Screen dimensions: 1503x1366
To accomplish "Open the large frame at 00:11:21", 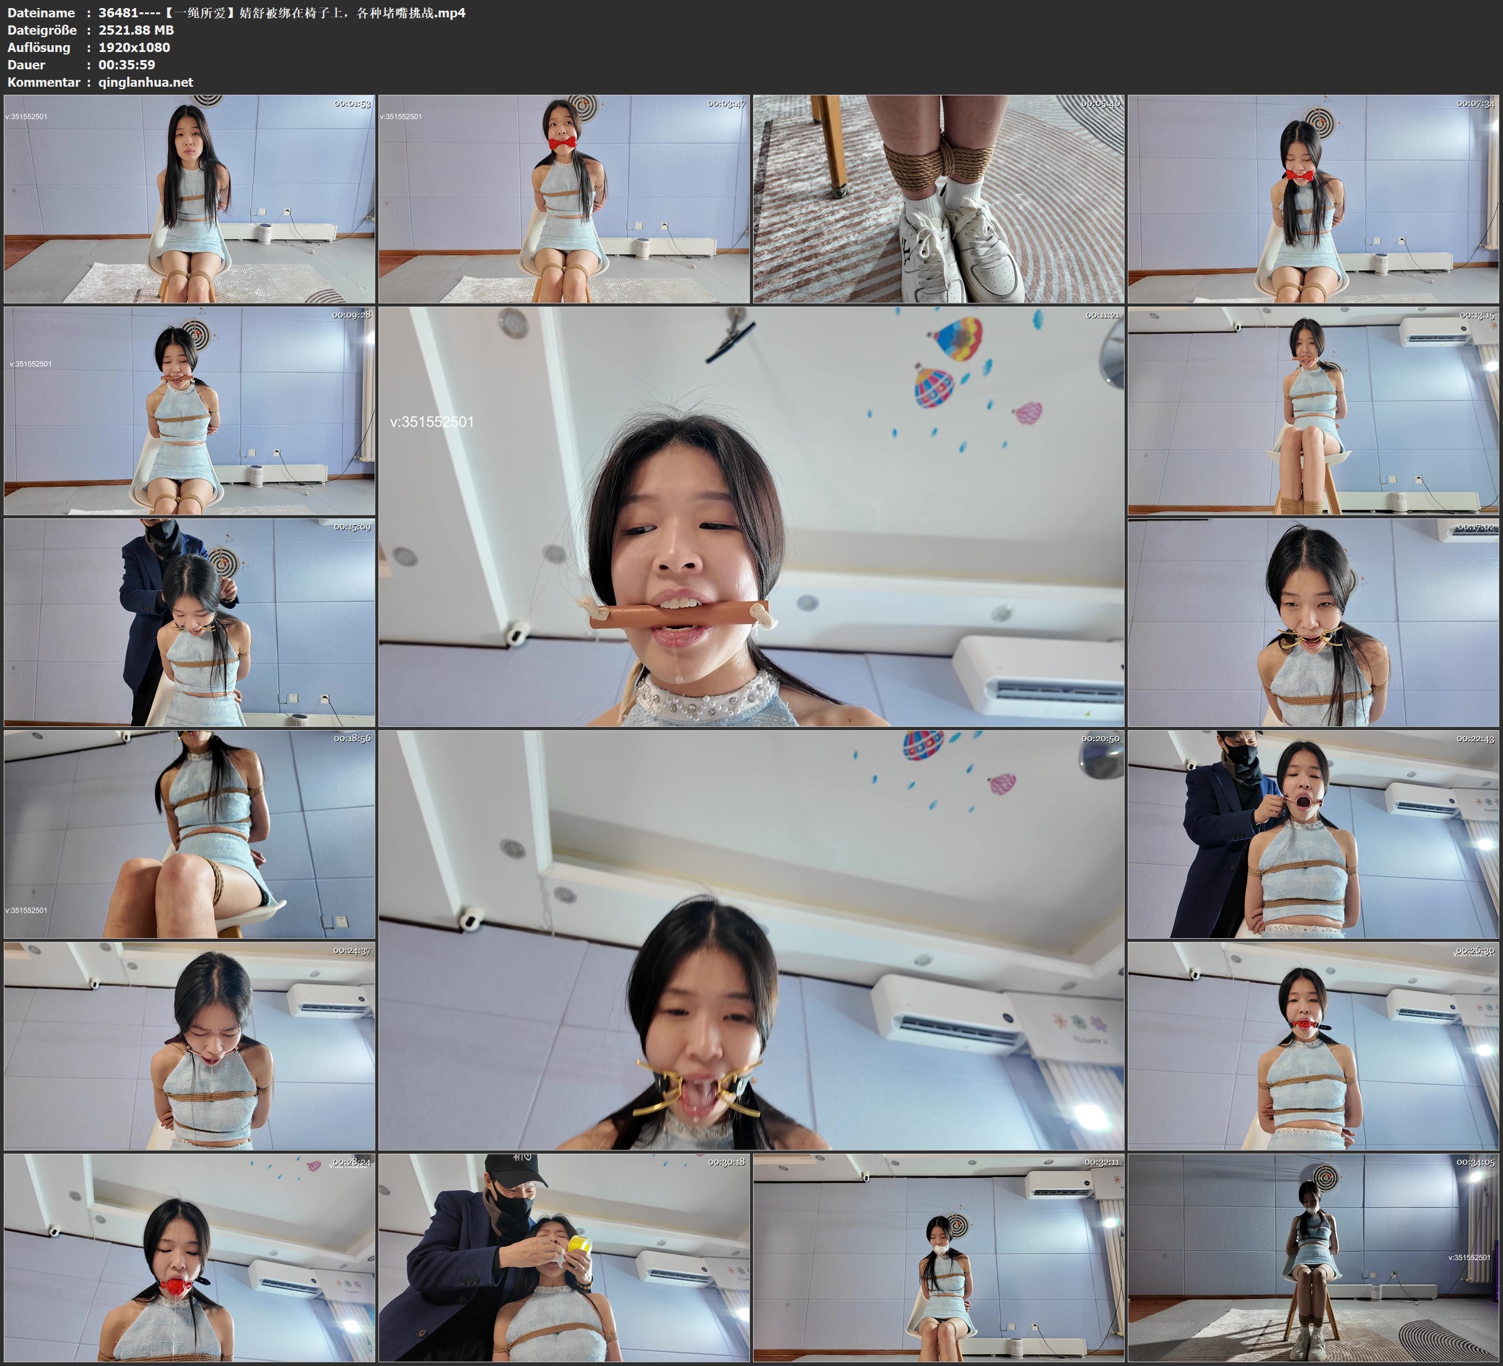I will tap(751, 516).
